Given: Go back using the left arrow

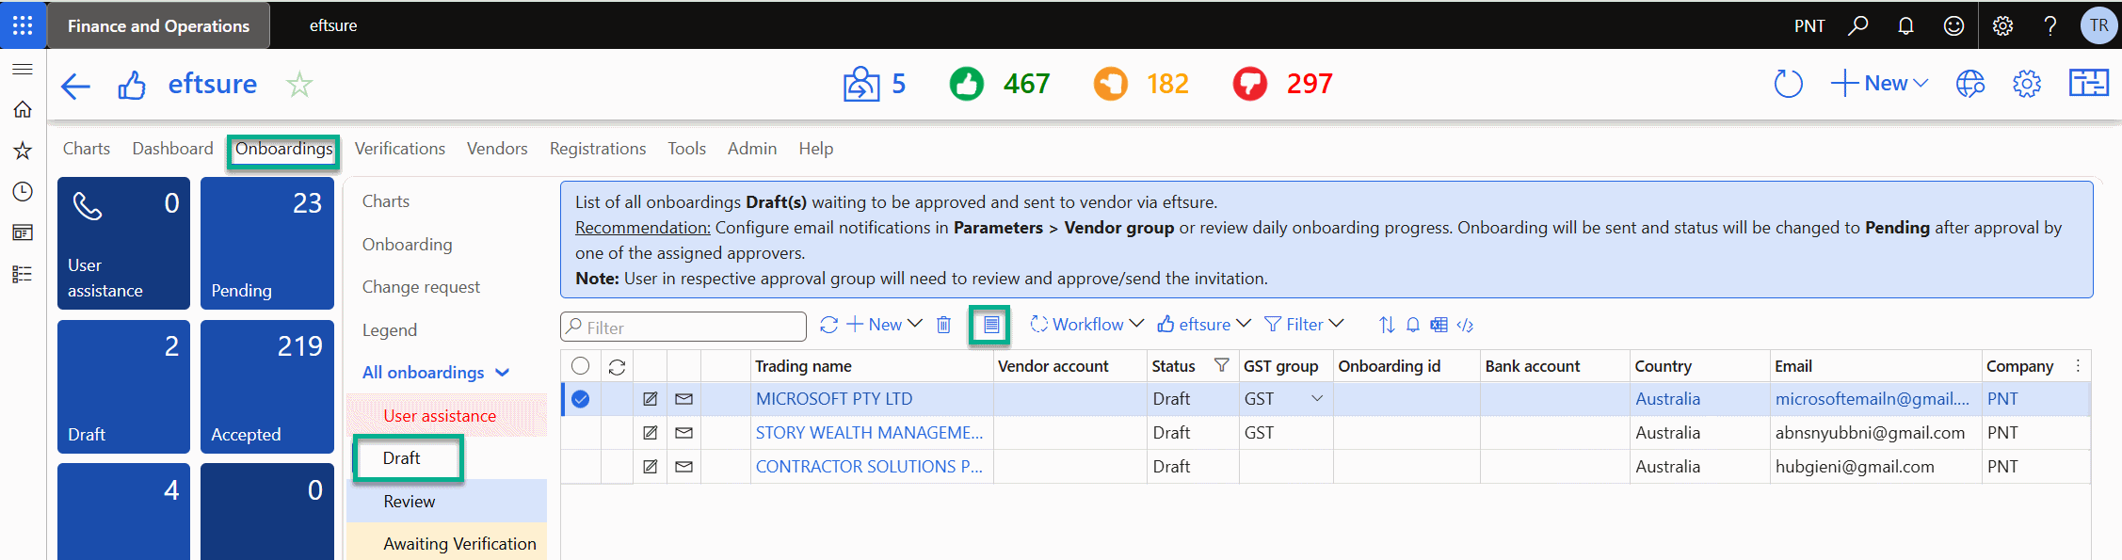Looking at the screenshot, I should tap(75, 86).
